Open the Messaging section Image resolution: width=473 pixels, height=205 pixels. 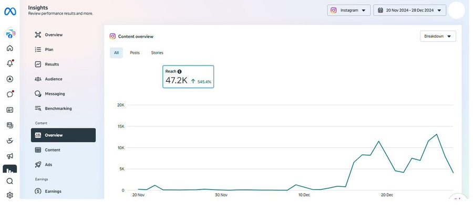pos(64,94)
